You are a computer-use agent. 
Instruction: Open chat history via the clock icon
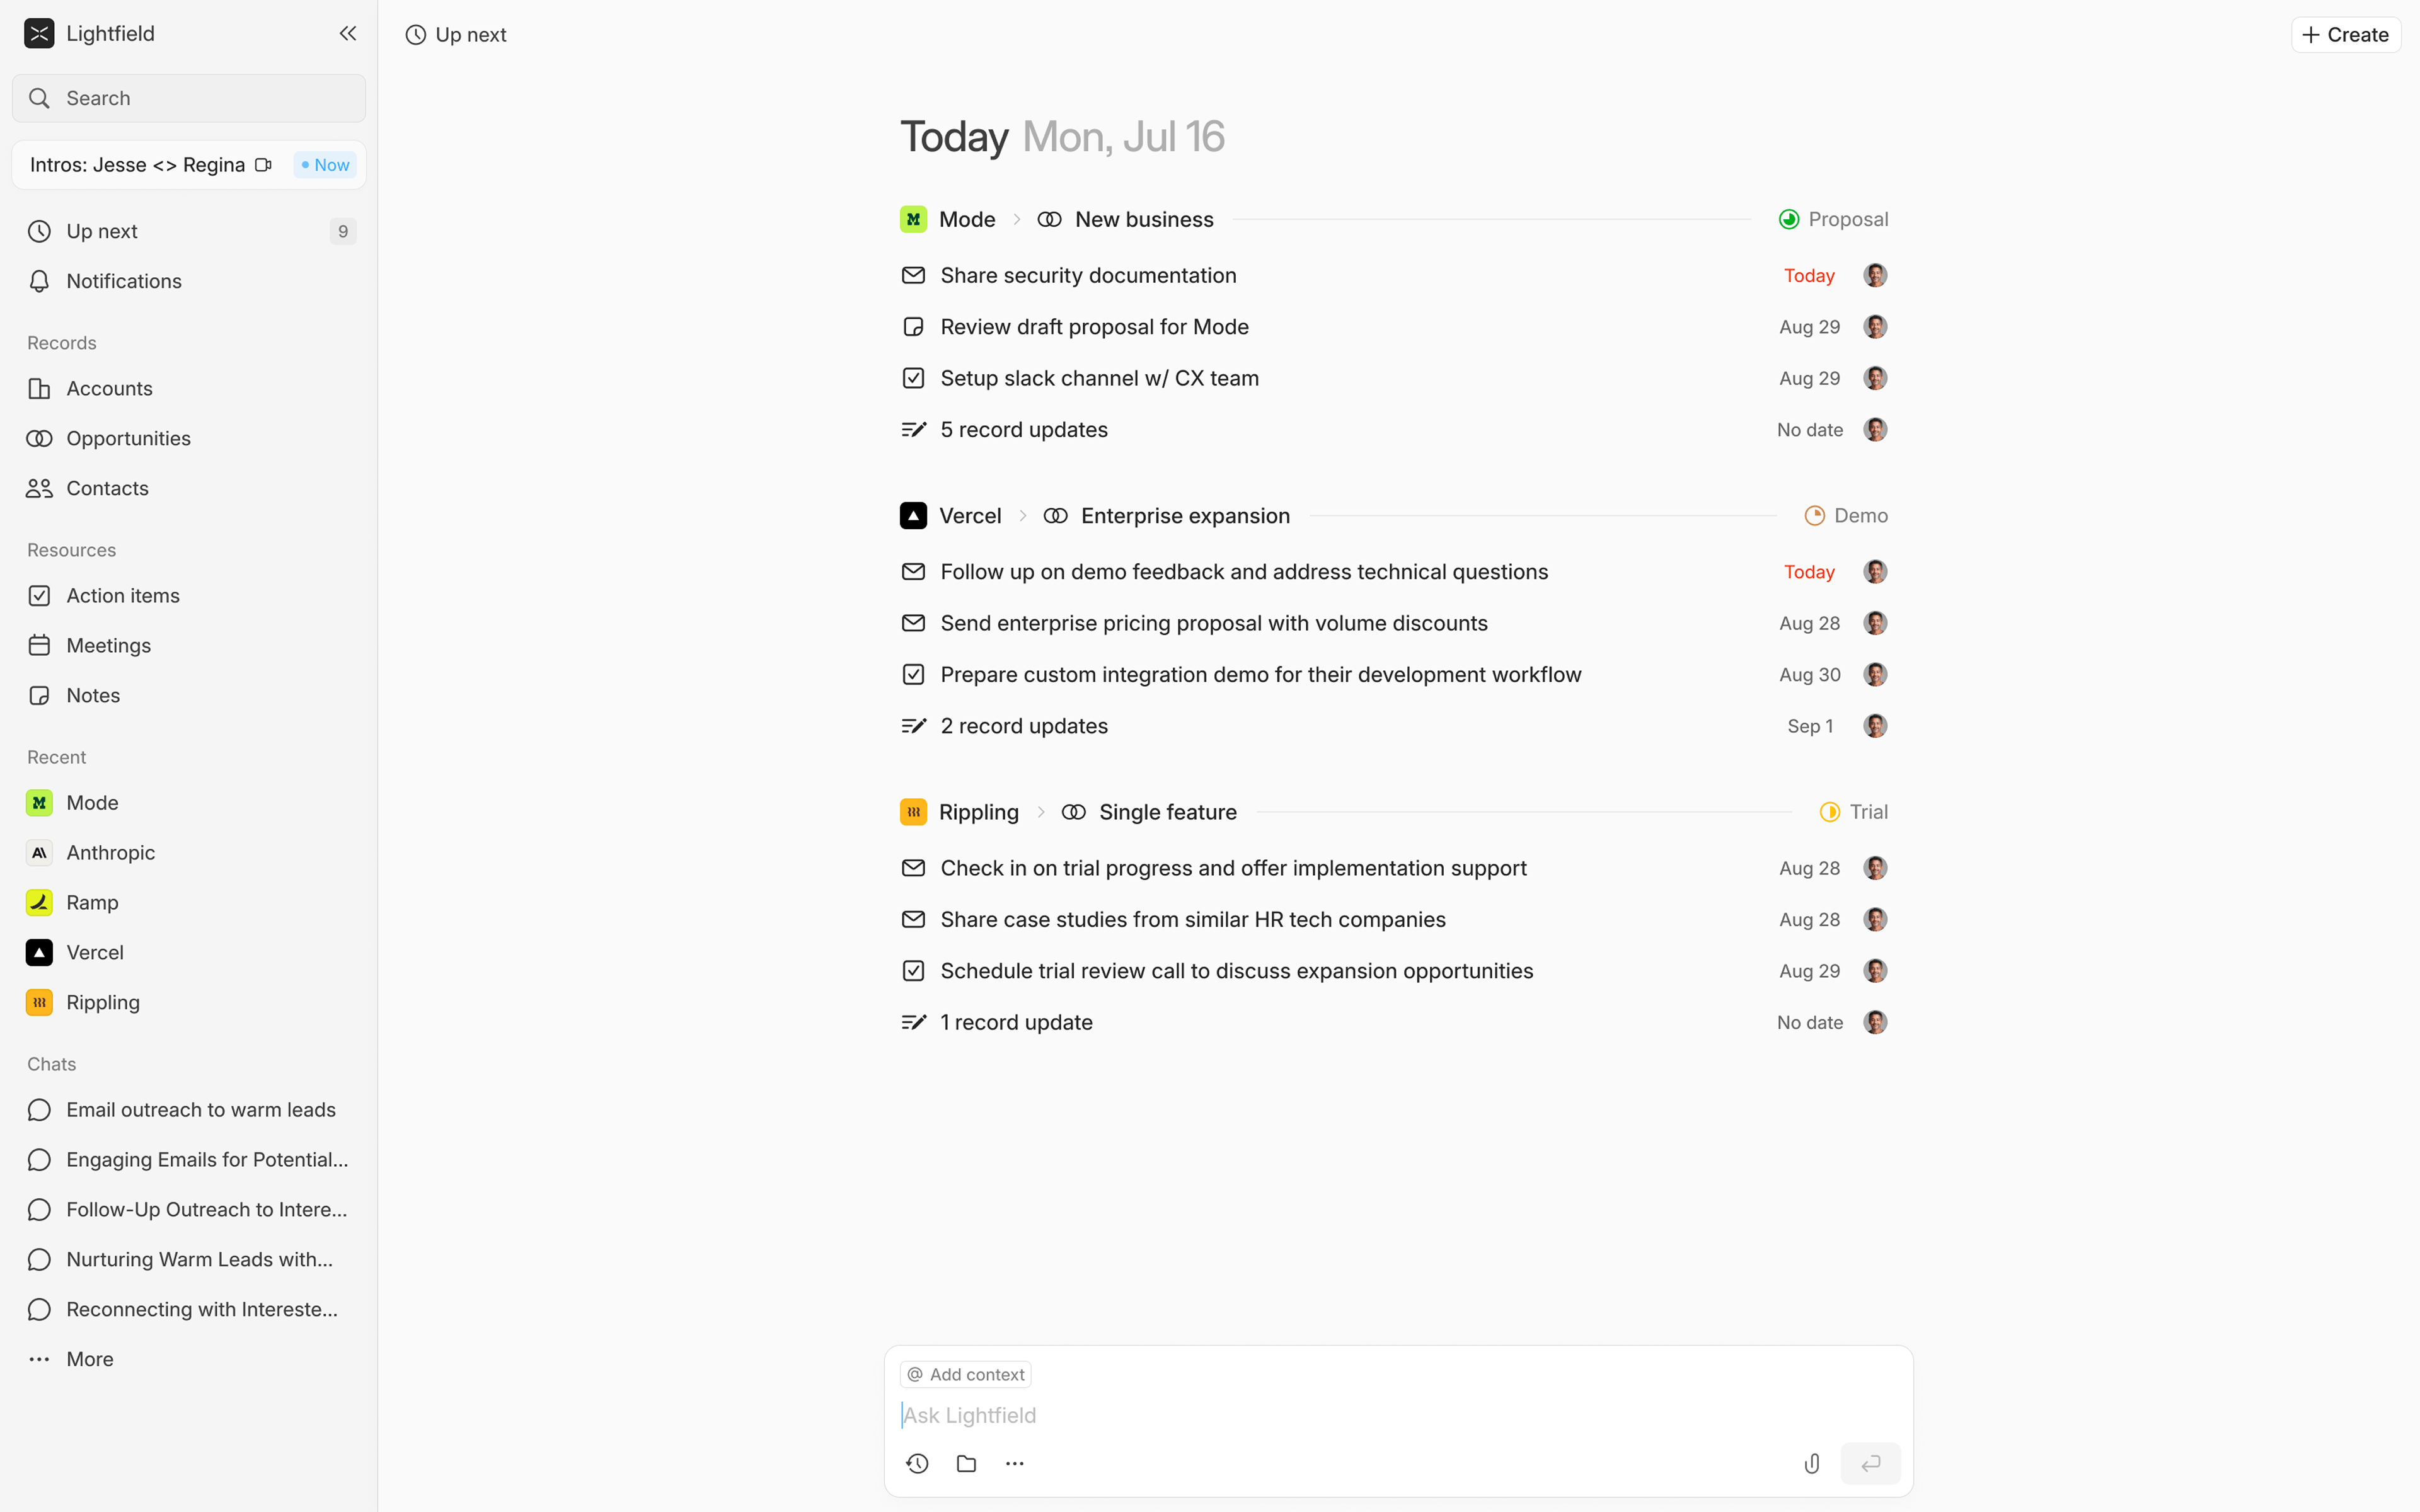[916, 1463]
